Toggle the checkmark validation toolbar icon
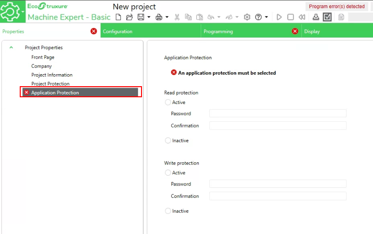This screenshot has height=234, width=373. [327, 17]
